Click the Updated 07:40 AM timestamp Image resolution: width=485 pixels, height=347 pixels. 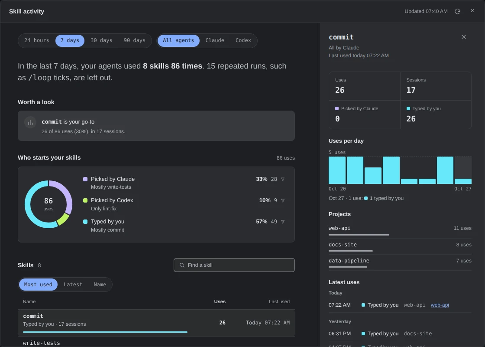[x=426, y=11]
